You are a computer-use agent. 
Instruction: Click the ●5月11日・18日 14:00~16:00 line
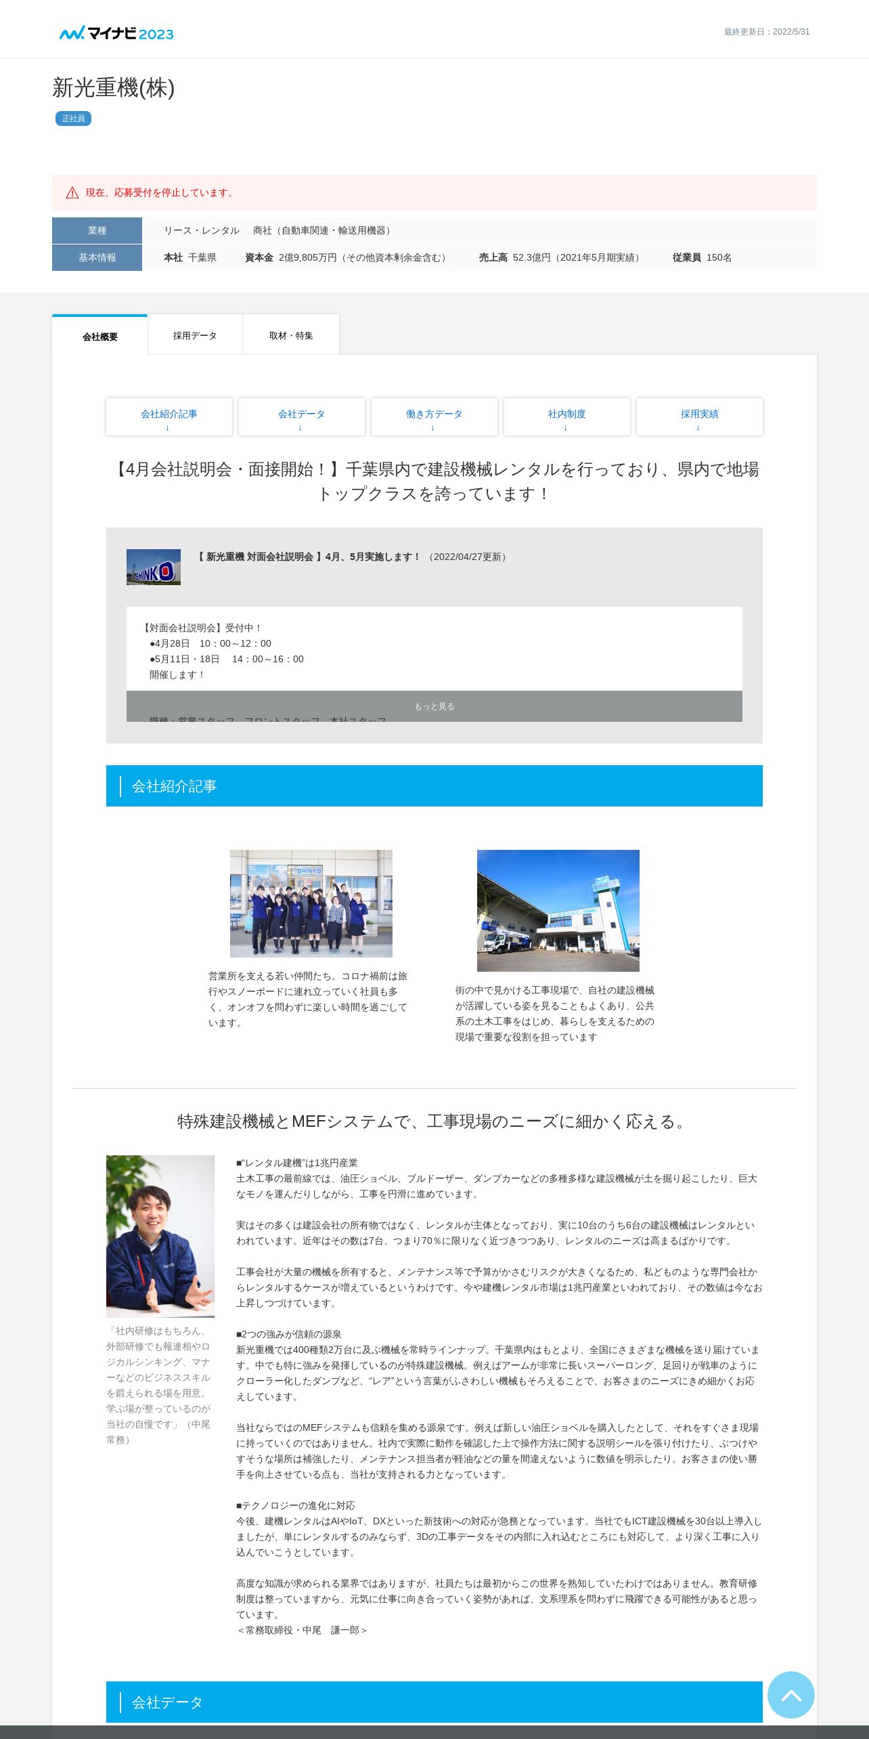pyautogui.click(x=227, y=659)
